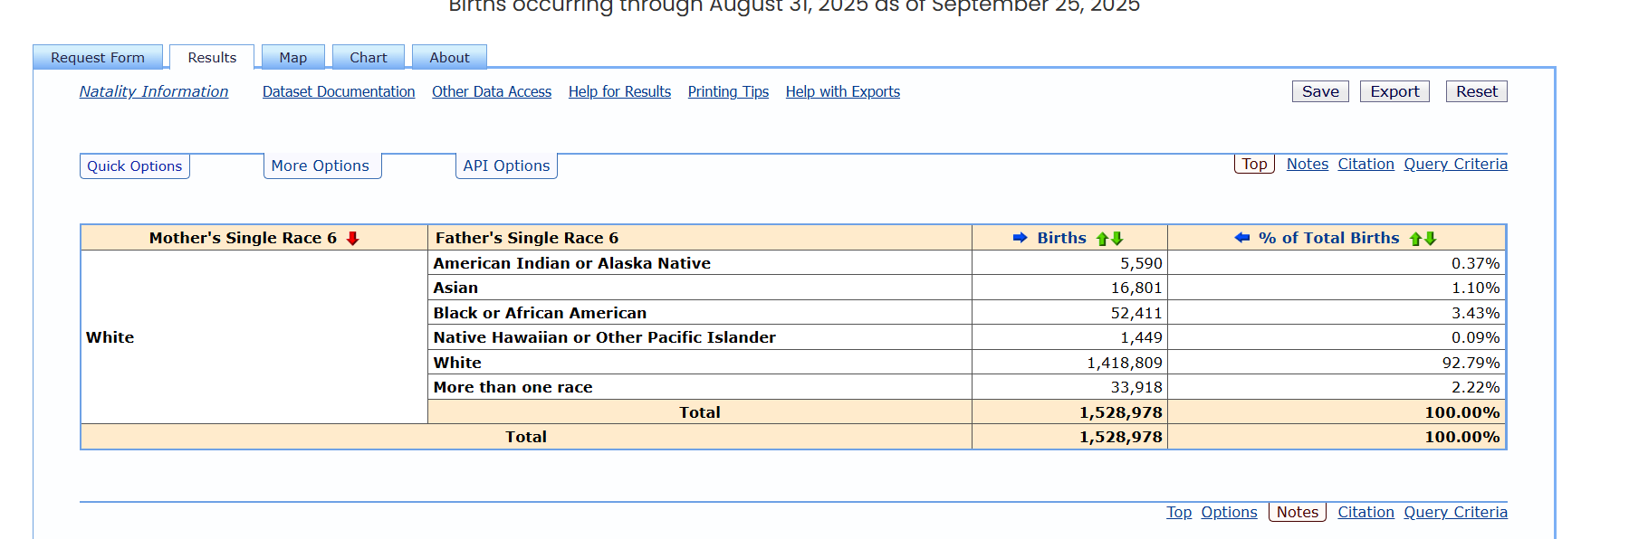Image resolution: width=1629 pixels, height=539 pixels.
Task: Sort % of Total Births descending
Action: 1431,239
